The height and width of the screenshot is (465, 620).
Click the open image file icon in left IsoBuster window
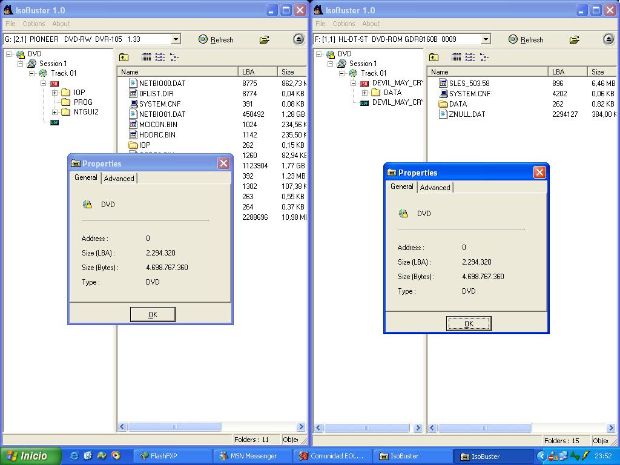265,40
